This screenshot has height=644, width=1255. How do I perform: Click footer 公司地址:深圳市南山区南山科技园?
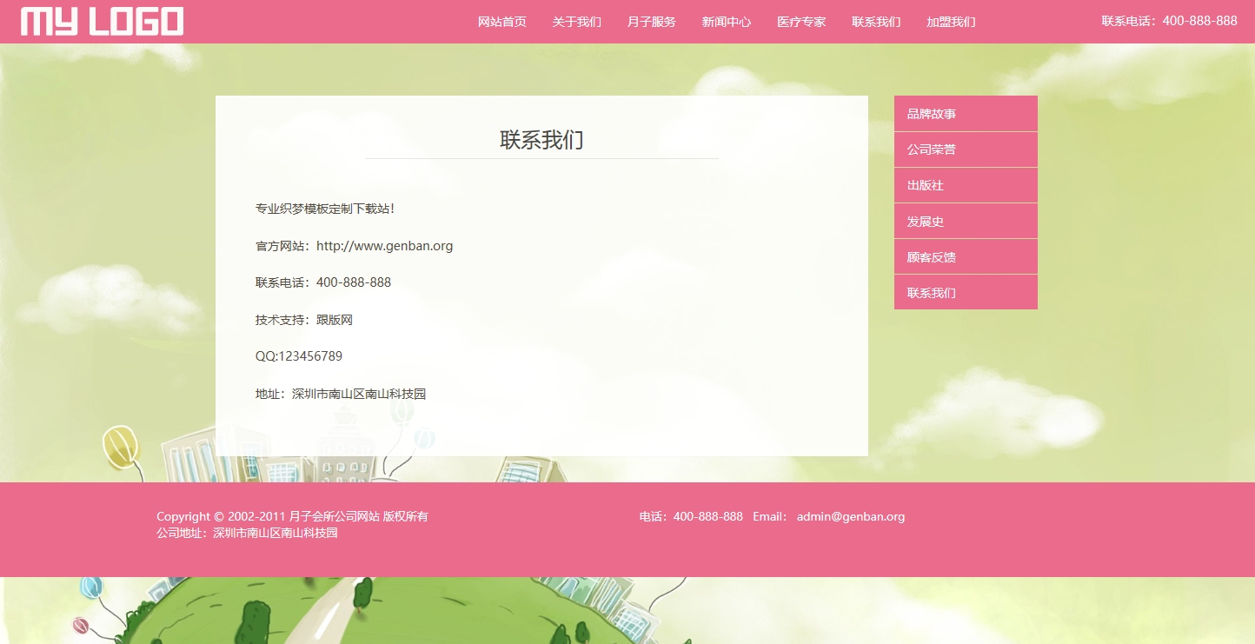[x=247, y=533]
